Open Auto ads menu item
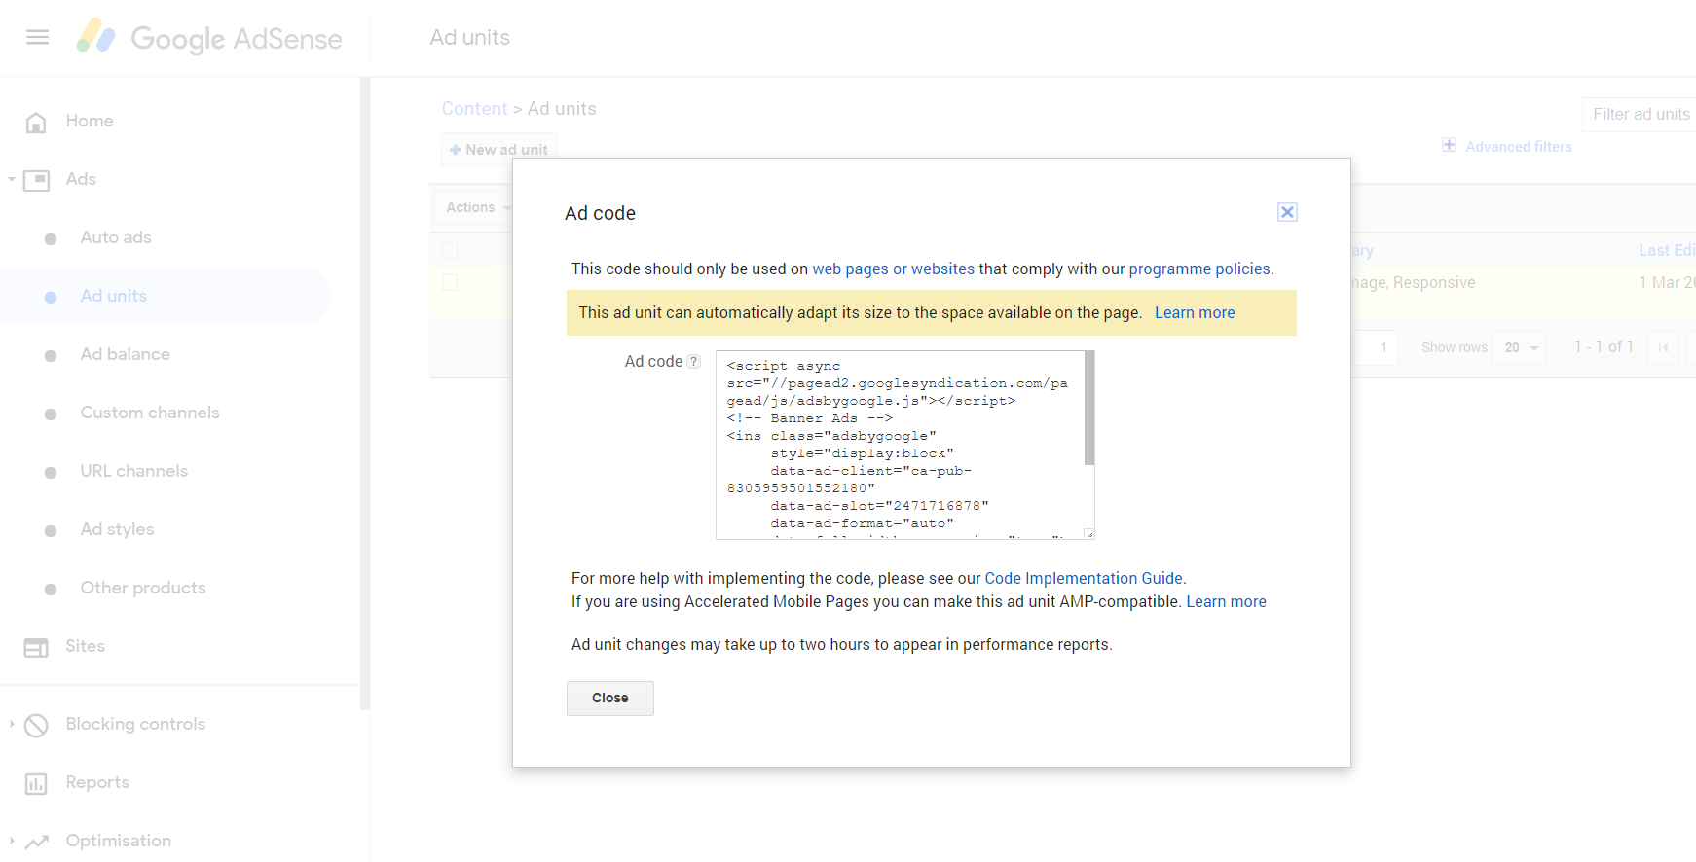The image size is (1696, 862). (116, 237)
